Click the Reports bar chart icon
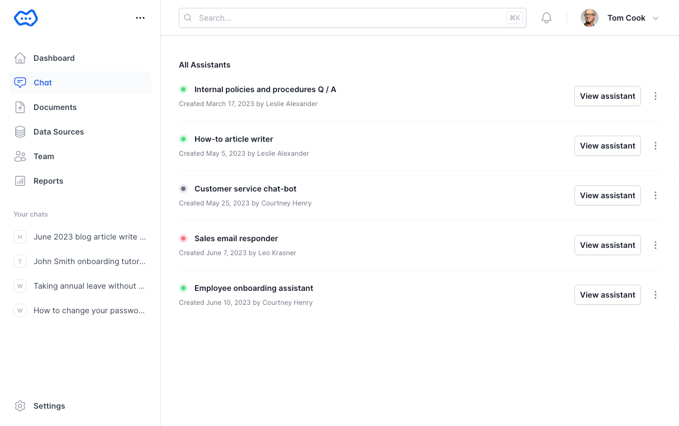 coord(20,181)
